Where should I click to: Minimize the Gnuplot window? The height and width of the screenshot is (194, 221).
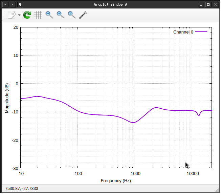[x=201, y=4]
